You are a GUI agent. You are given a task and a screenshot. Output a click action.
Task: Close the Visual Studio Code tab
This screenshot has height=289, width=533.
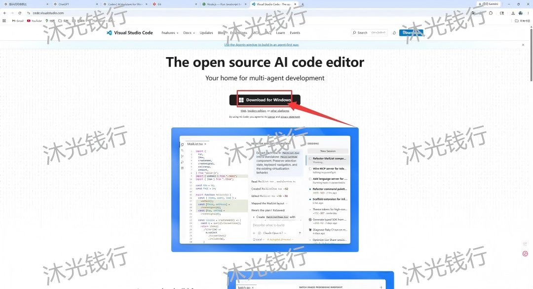295,4
